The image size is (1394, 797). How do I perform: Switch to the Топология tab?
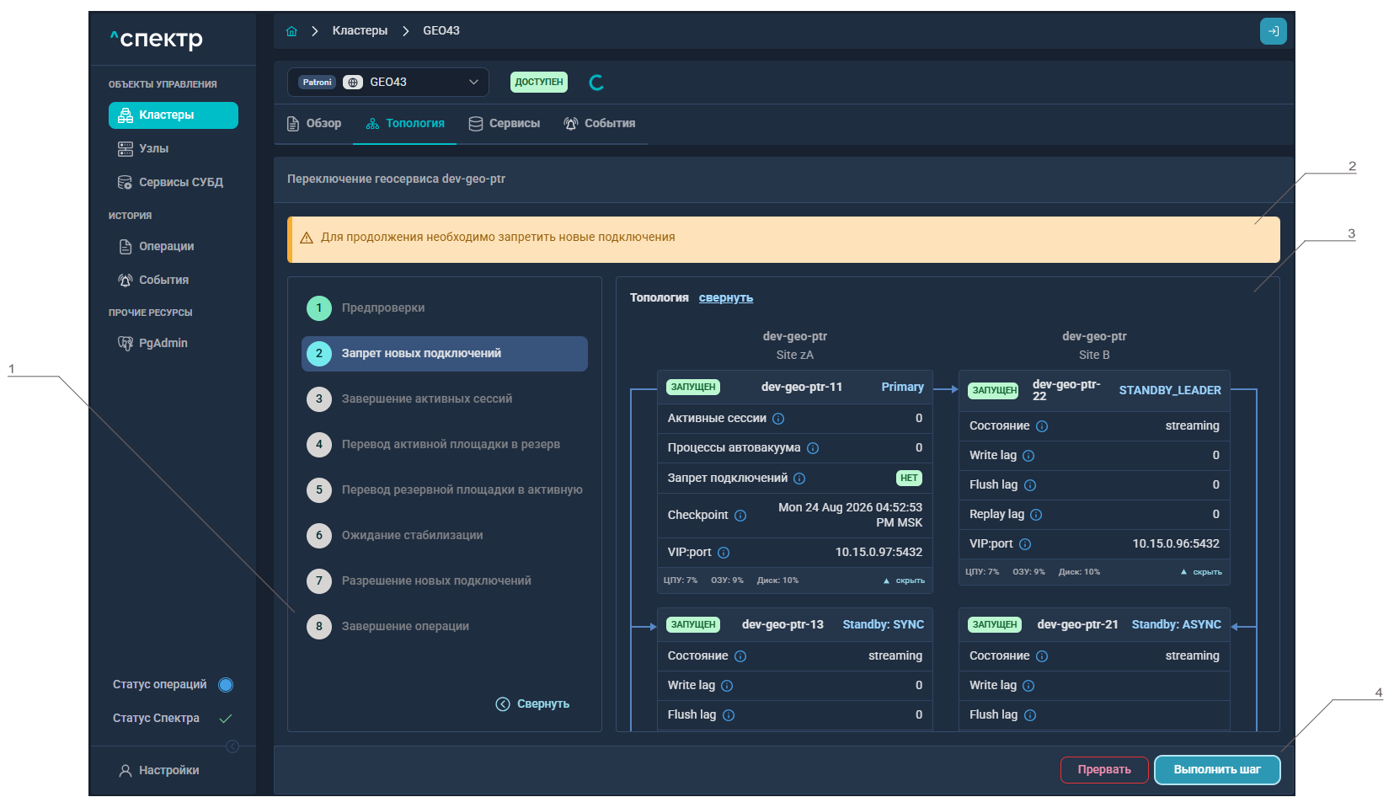[405, 124]
